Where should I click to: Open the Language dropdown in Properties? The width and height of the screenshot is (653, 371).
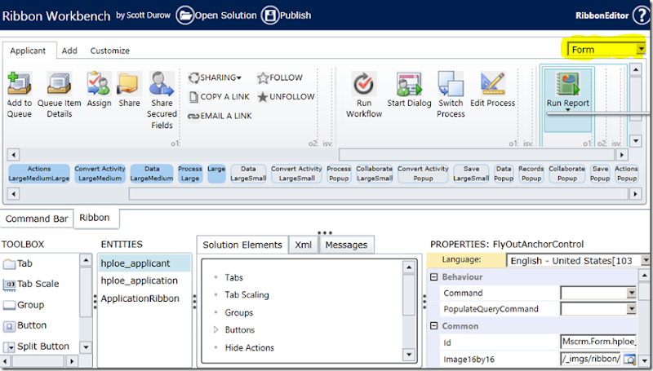pyautogui.click(x=645, y=260)
